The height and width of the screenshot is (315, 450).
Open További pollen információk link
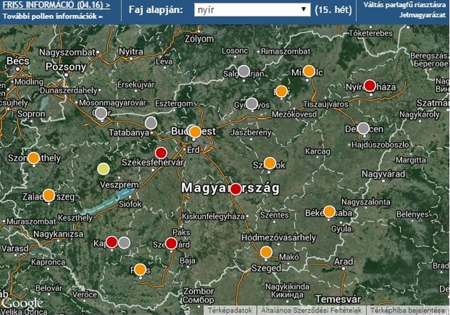[x=52, y=16]
